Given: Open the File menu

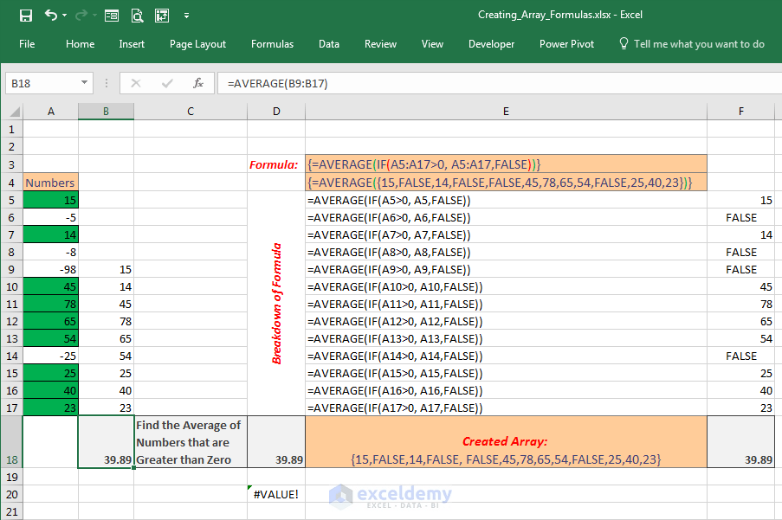Looking at the screenshot, I should tap(27, 44).
